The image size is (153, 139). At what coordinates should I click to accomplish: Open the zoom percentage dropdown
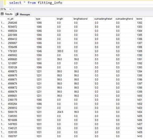point(10,9)
